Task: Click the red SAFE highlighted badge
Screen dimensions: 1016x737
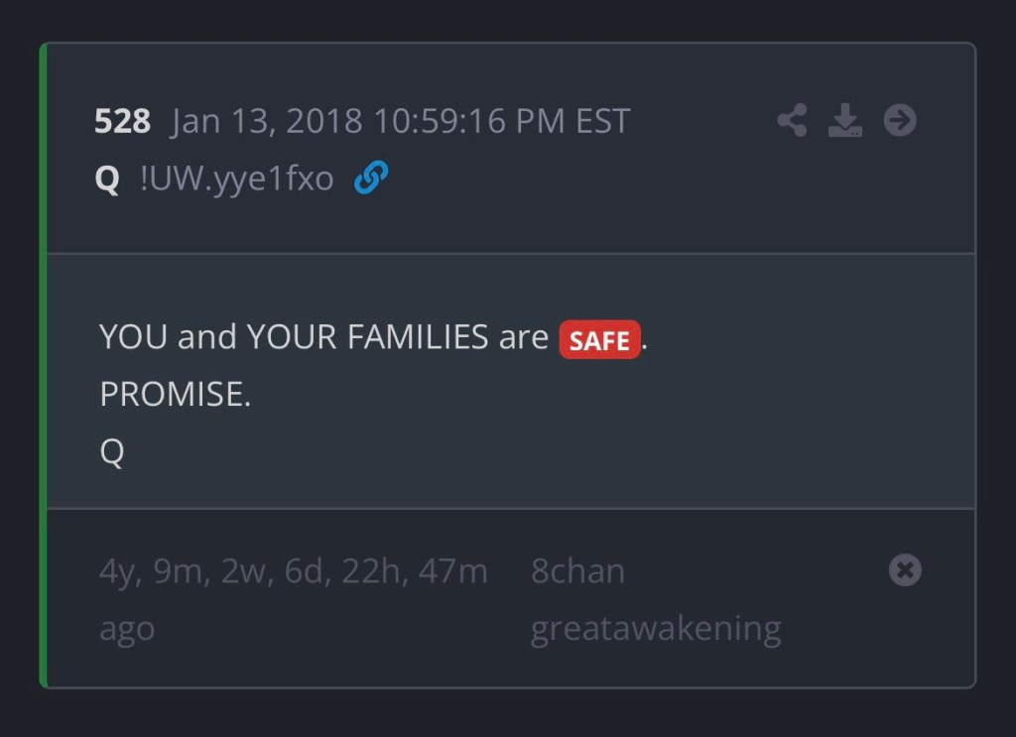Action: pos(599,340)
